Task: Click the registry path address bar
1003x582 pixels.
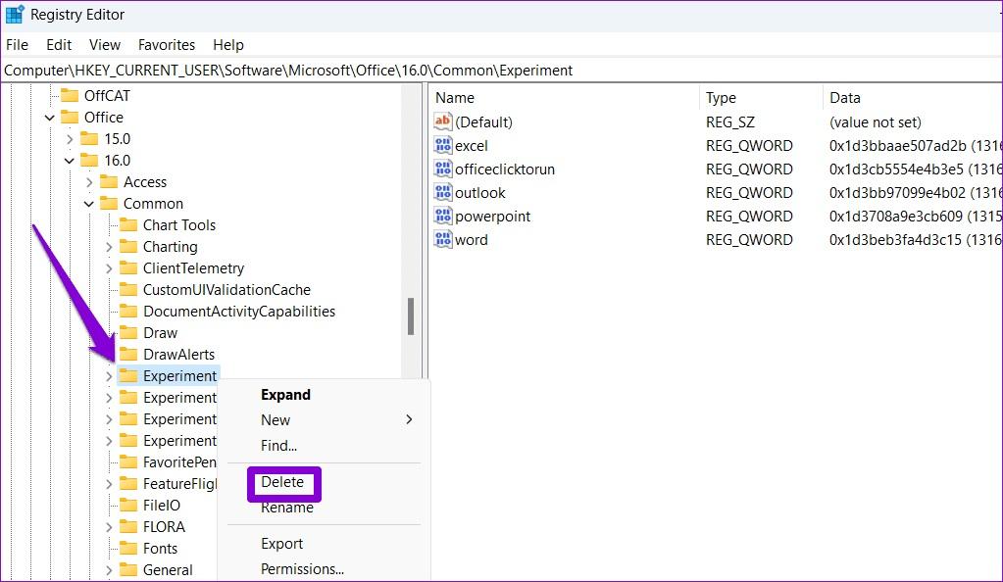Action: (x=502, y=71)
